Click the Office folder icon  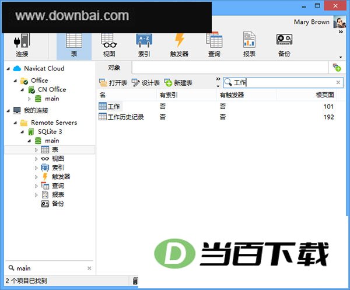click(x=24, y=81)
